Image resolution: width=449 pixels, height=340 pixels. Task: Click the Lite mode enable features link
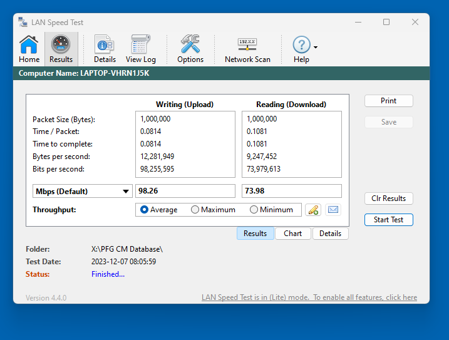click(x=309, y=297)
